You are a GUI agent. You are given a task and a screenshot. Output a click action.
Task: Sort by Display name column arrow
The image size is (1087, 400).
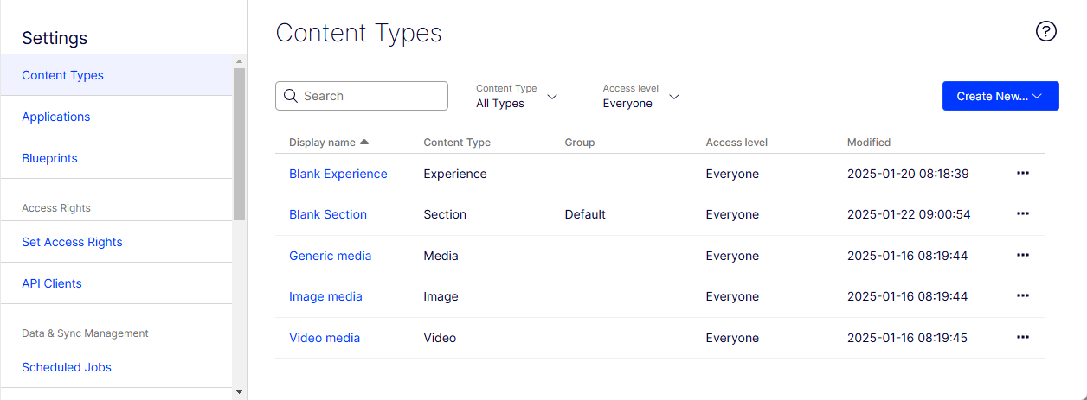[x=364, y=142]
